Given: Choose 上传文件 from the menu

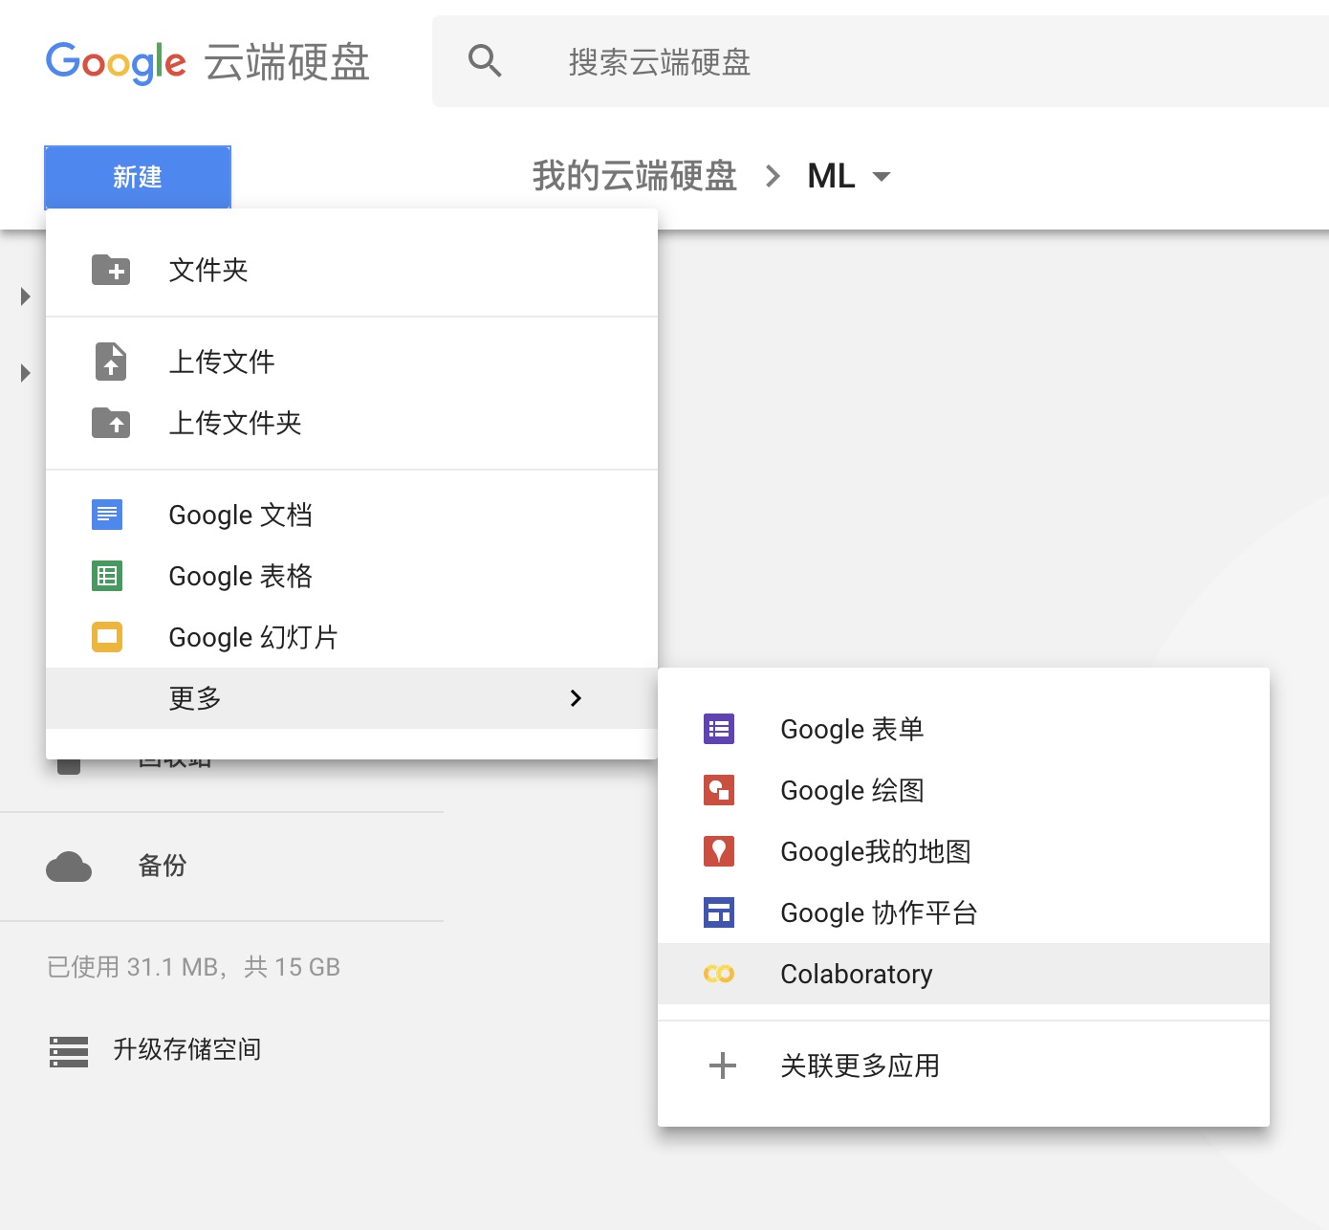Looking at the screenshot, I should (352, 362).
